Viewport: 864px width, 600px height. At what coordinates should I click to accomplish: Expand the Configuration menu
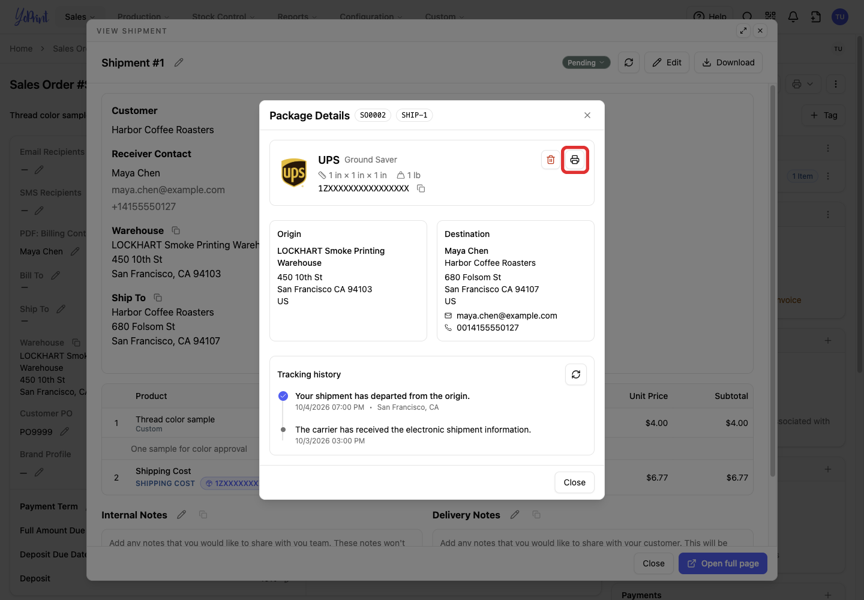(x=371, y=17)
